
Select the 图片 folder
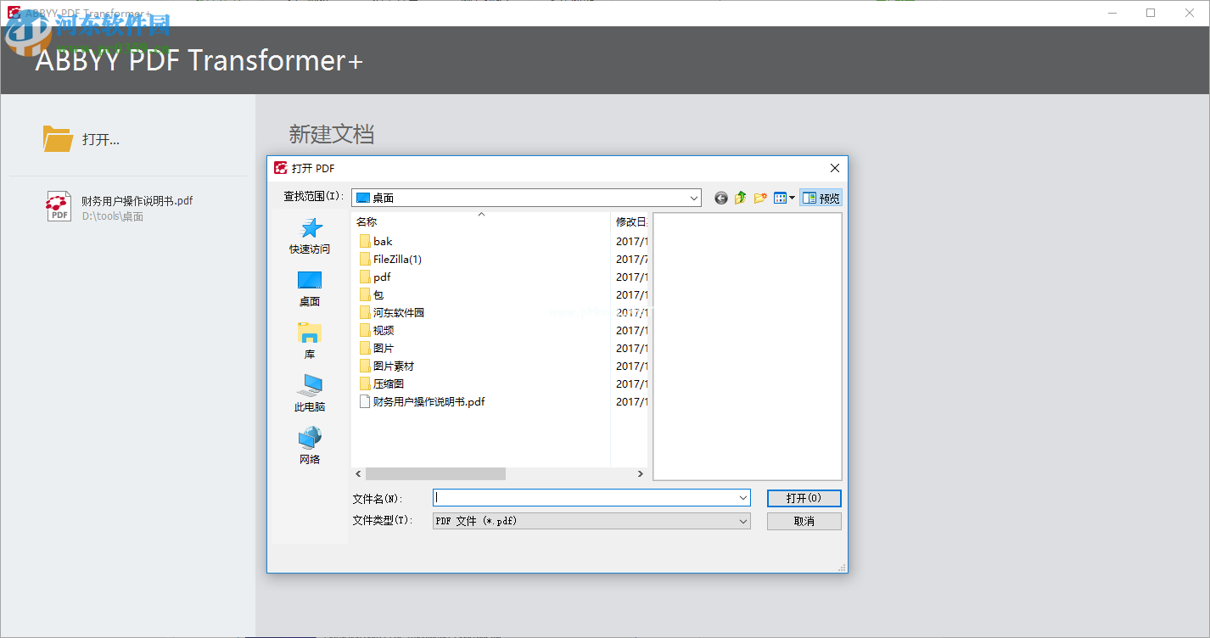click(x=377, y=348)
